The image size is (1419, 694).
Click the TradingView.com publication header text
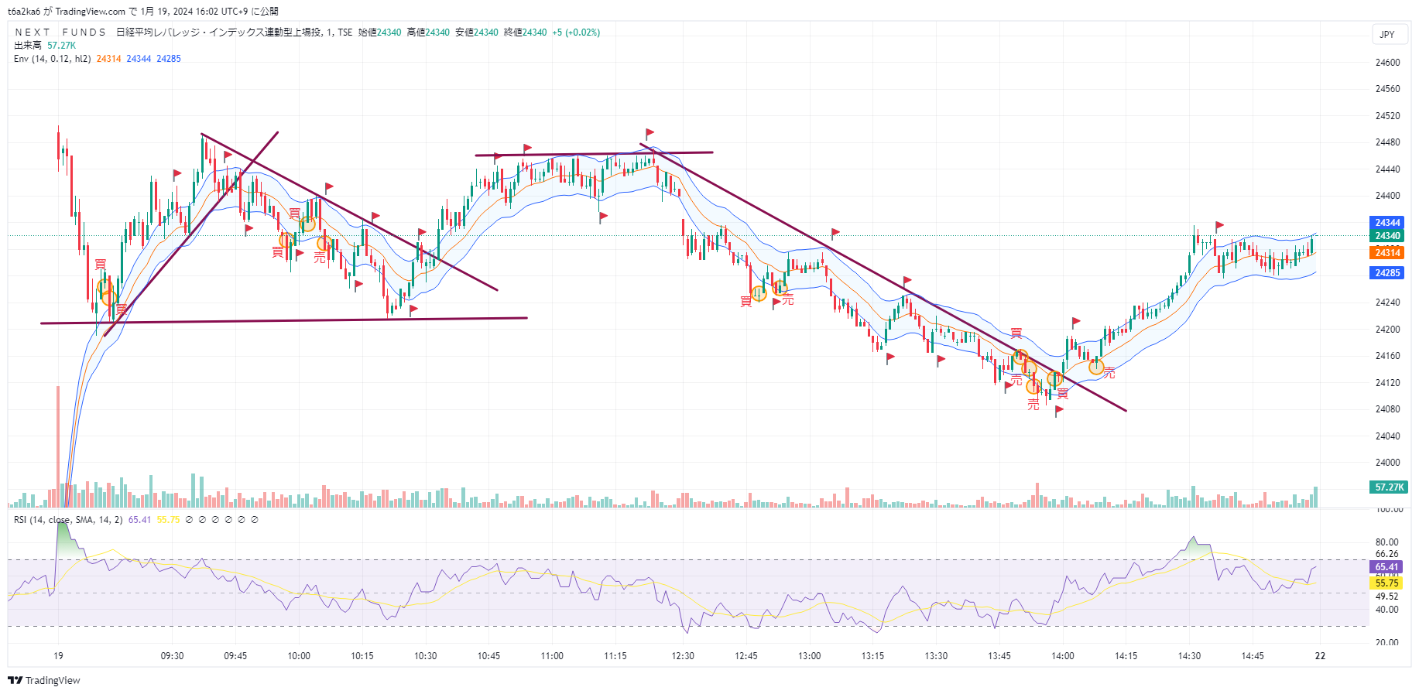coord(90,11)
